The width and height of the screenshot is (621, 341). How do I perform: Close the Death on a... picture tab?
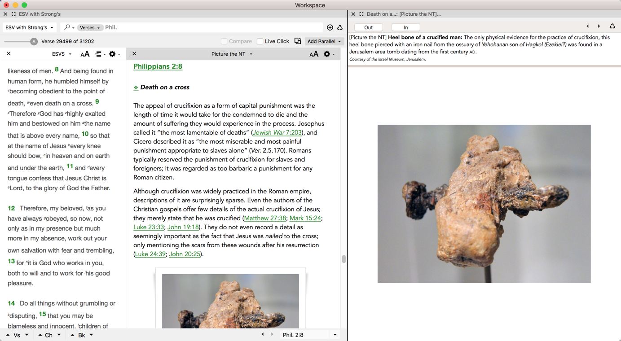[x=353, y=14]
